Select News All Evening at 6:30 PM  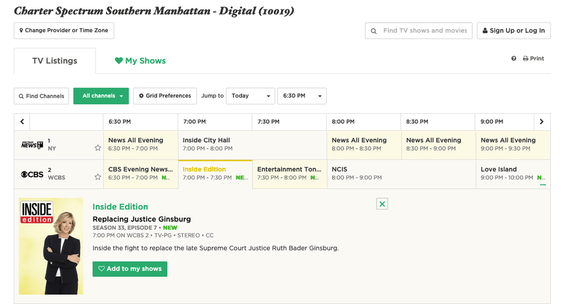pyautogui.click(x=141, y=145)
